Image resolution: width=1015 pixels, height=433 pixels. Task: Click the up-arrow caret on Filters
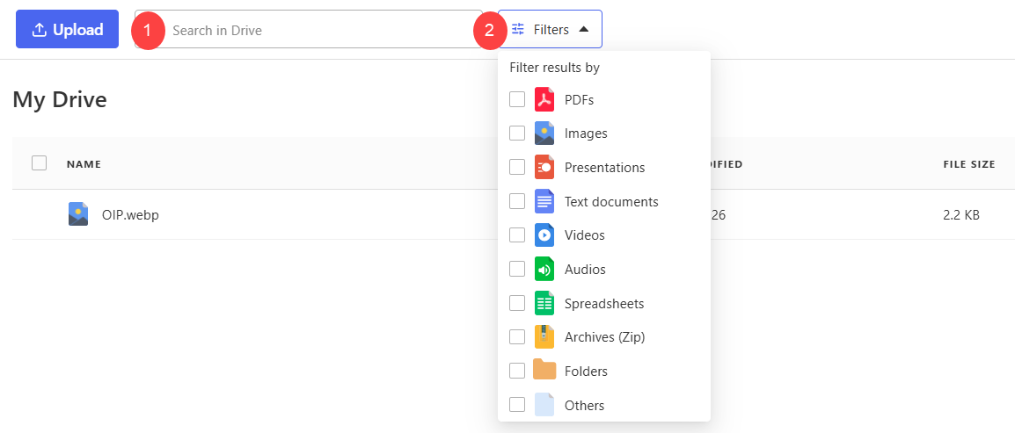[584, 29]
